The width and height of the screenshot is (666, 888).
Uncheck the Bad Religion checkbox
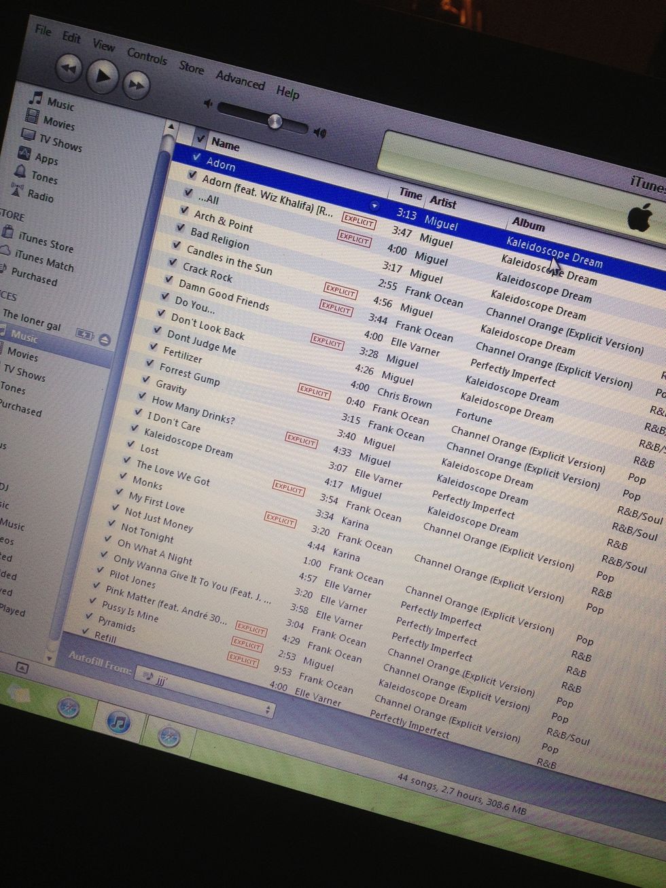click(180, 228)
